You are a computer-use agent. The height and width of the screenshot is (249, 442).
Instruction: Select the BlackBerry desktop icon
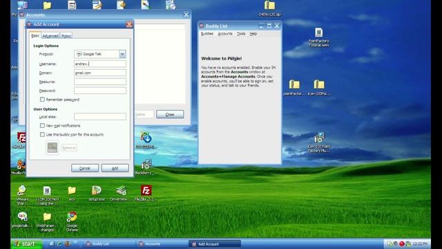[146, 167]
